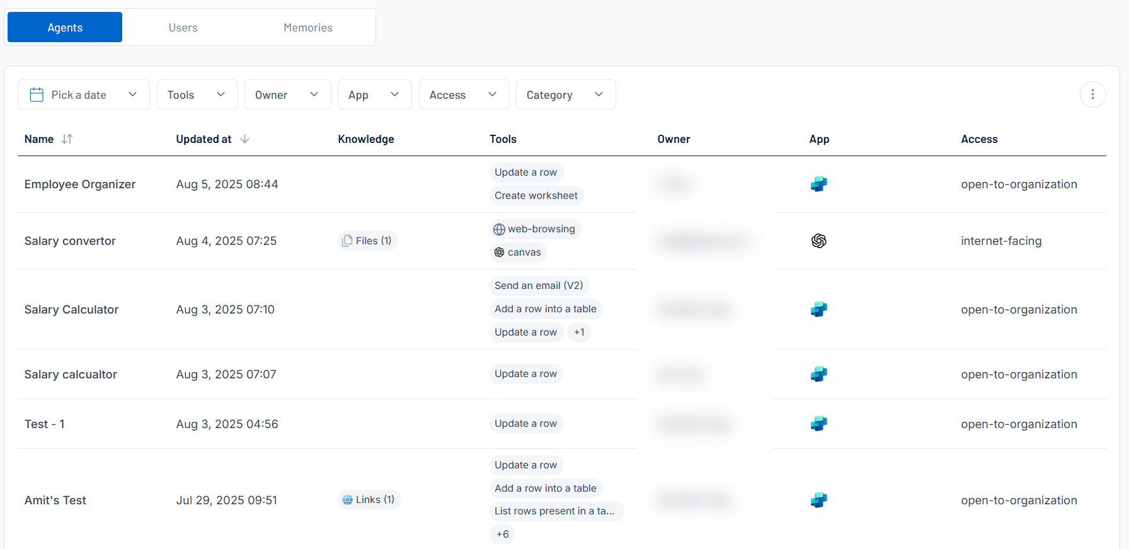Open the Owner filter dropdown

tap(287, 94)
